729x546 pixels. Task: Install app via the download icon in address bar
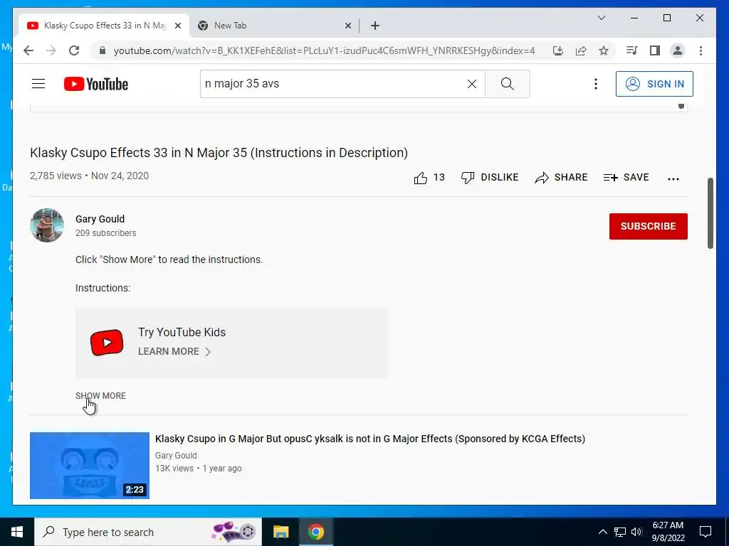pos(558,50)
